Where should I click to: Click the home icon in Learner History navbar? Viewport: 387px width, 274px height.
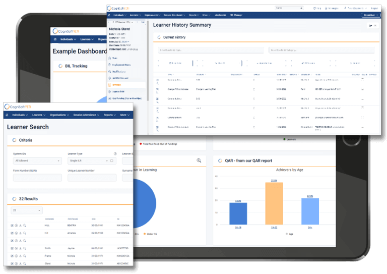[109, 15]
